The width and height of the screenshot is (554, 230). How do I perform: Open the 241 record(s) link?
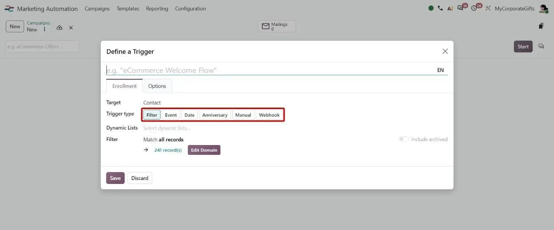pyautogui.click(x=168, y=150)
